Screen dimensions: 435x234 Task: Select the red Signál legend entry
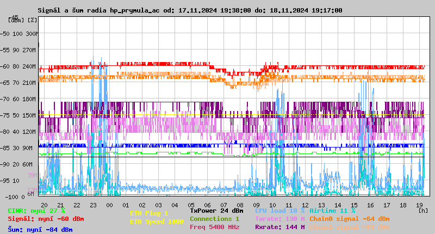tap(46, 219)
